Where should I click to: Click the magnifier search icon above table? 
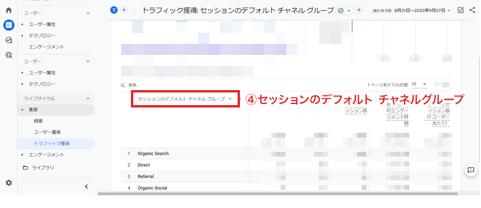(123, 86)
